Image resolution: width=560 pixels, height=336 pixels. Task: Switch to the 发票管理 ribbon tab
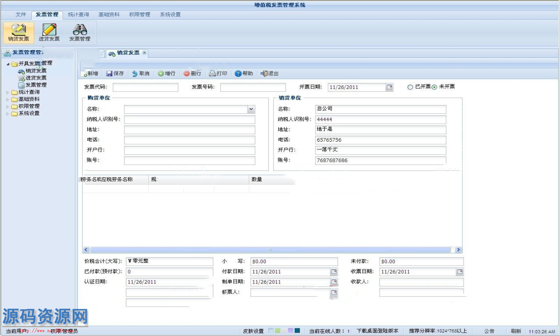pyautogui.click(x=47, y=15)
